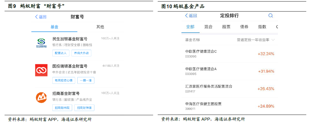Click the 中外合资 | 近五年固收投资十佳 description
Image resolution: width=309 pixels, height=124 pixels.
click(x=74, y=72)
